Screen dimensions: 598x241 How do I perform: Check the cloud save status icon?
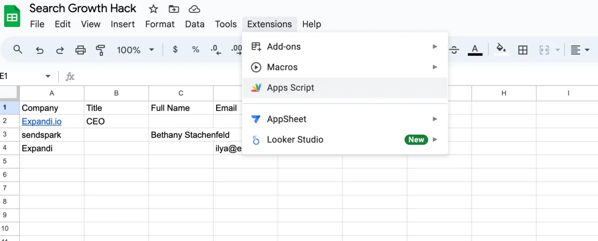coord(194,9)
